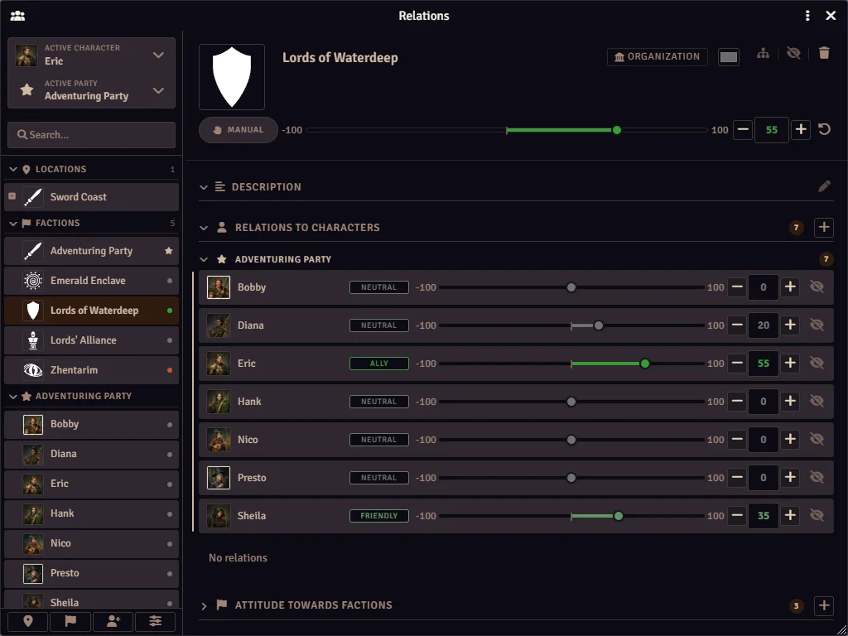
Task: Toggle visibility of Hank's relation
Action: (x=817, y=402)
